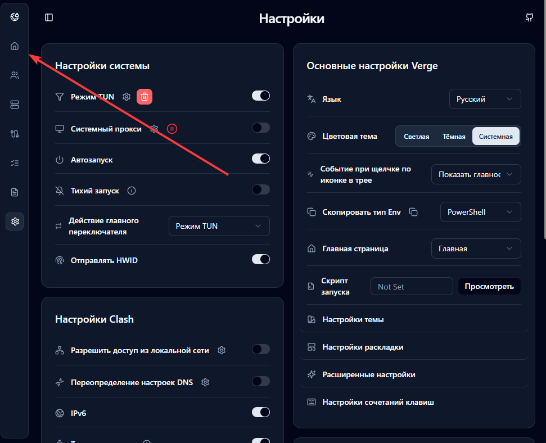This screenshot has height=443, width=546.
Task: Enable Тихий запуск toggle
Action: [260, 189]
